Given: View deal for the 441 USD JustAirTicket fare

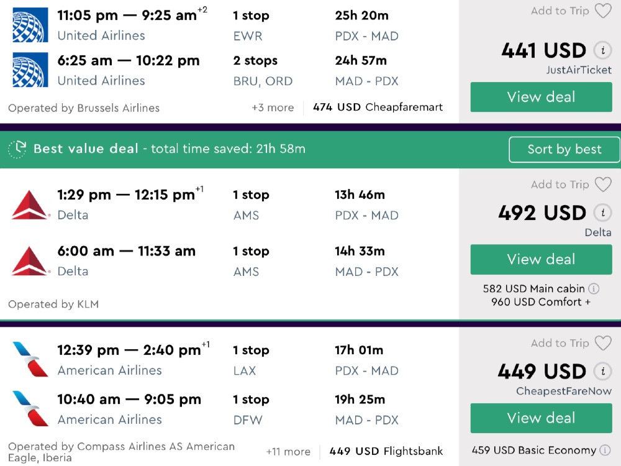Looking at the screenshot, I should tap(541, 97).
